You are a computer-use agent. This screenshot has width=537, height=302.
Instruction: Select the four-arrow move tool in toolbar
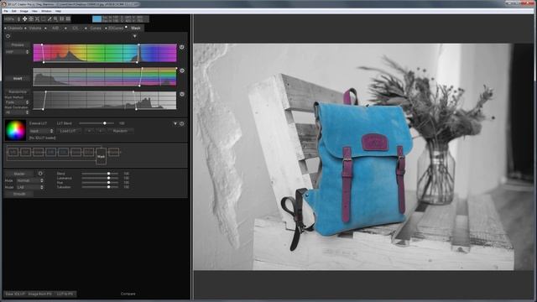click(24, 18)
